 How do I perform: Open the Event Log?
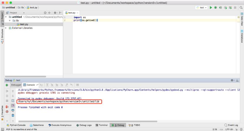coord(231,125)
